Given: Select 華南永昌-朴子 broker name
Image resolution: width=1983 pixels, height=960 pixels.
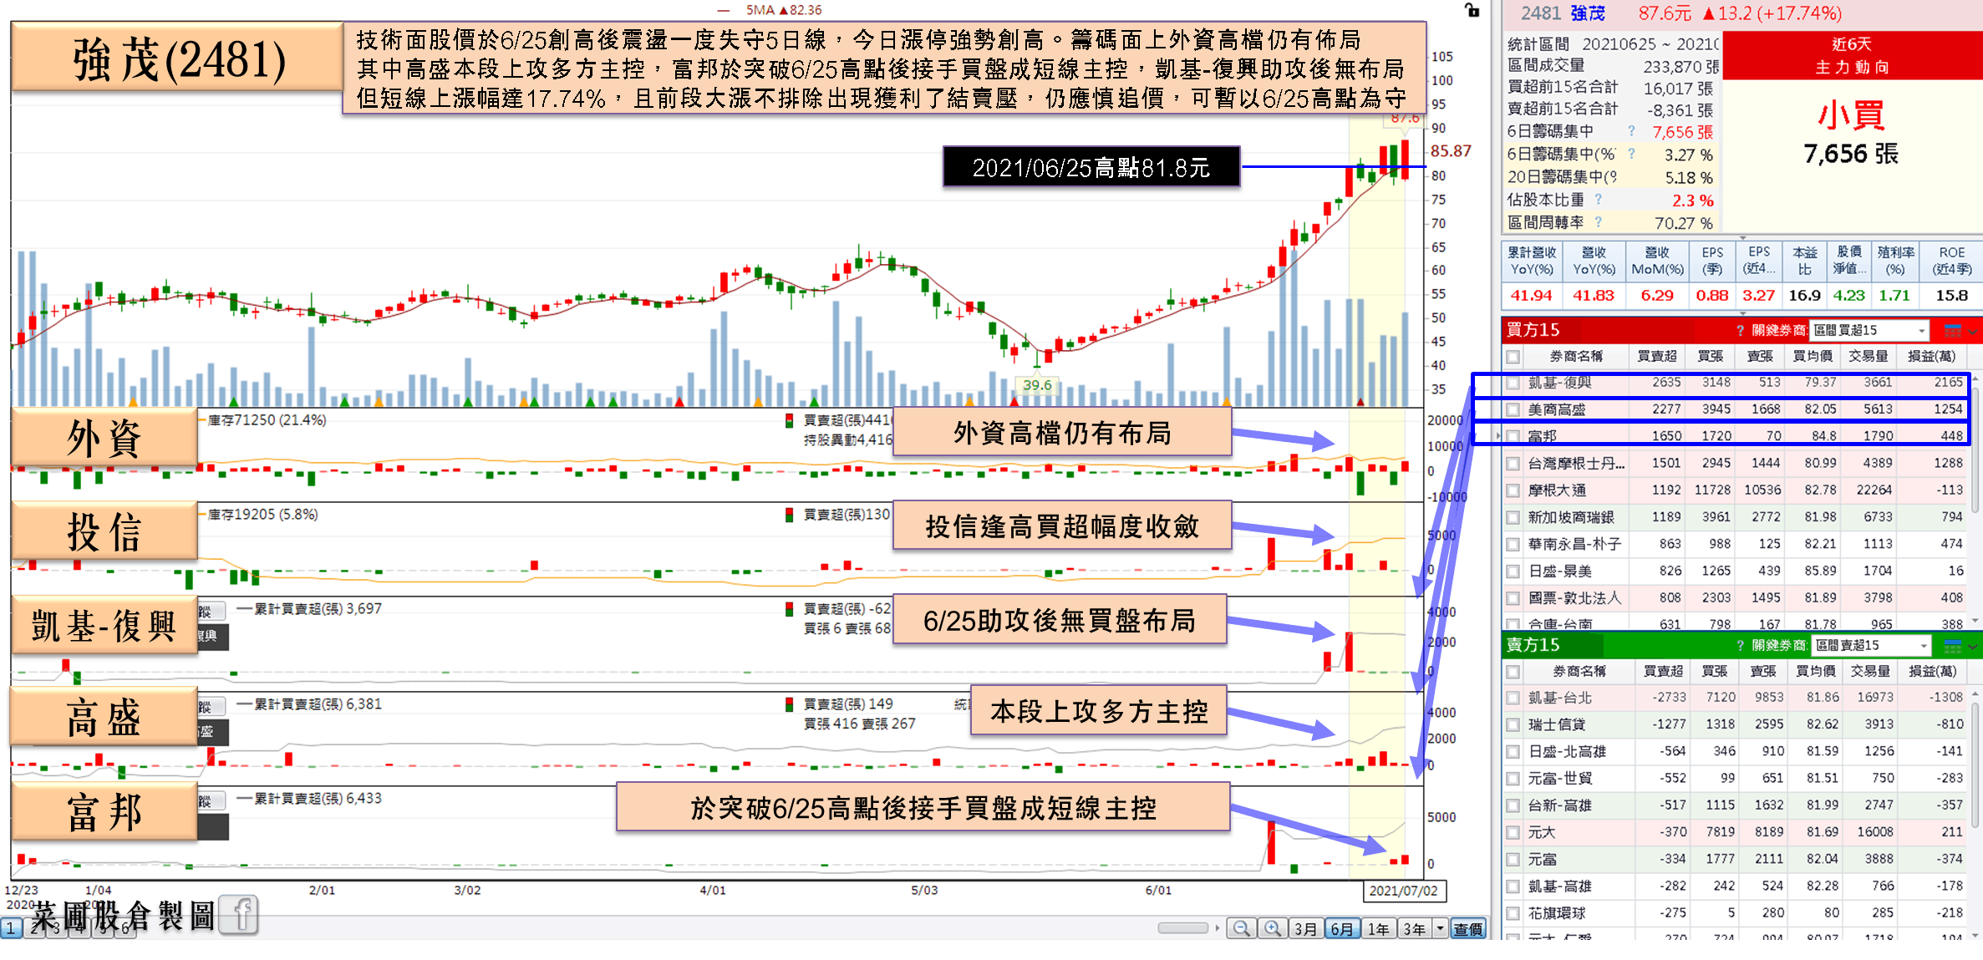Looking at the screenshot, I should (1574, 544).
